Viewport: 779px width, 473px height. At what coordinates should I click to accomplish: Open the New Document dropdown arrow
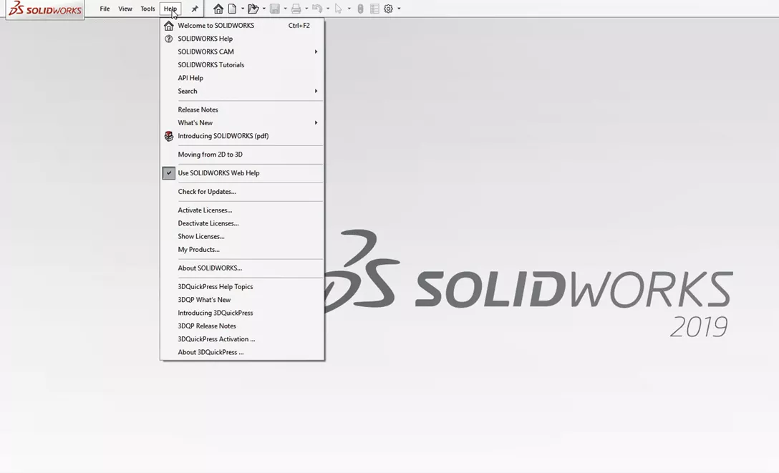coord(243,8)
